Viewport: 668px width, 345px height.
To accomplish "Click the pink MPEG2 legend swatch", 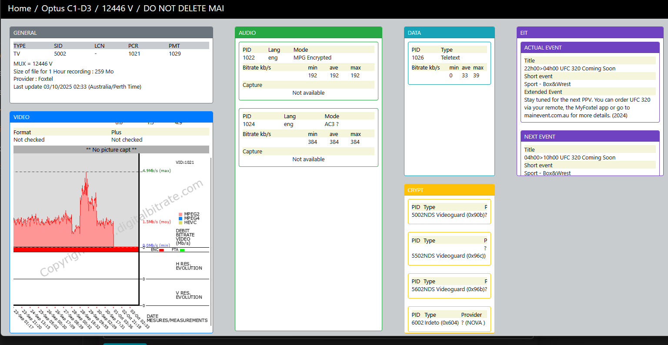I will 180,214.
